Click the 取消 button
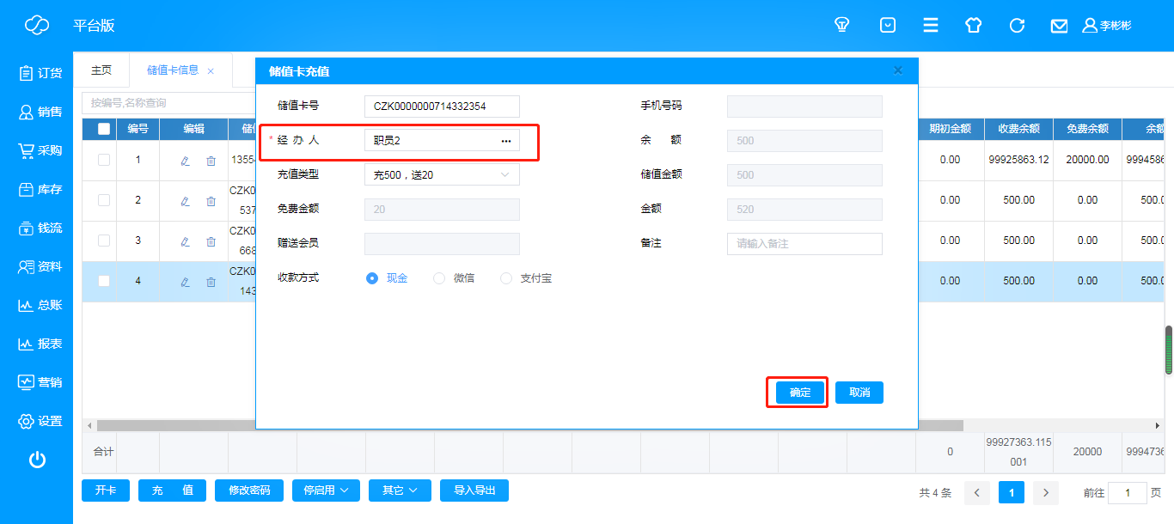Image resolution: width=1174 pixels, height=524 pixels. [859, 393]
